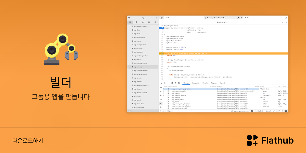The height and width of the screenshot is (153, 306).
Task: Open the build log clock icon in bottom panel
Action: 161,83
